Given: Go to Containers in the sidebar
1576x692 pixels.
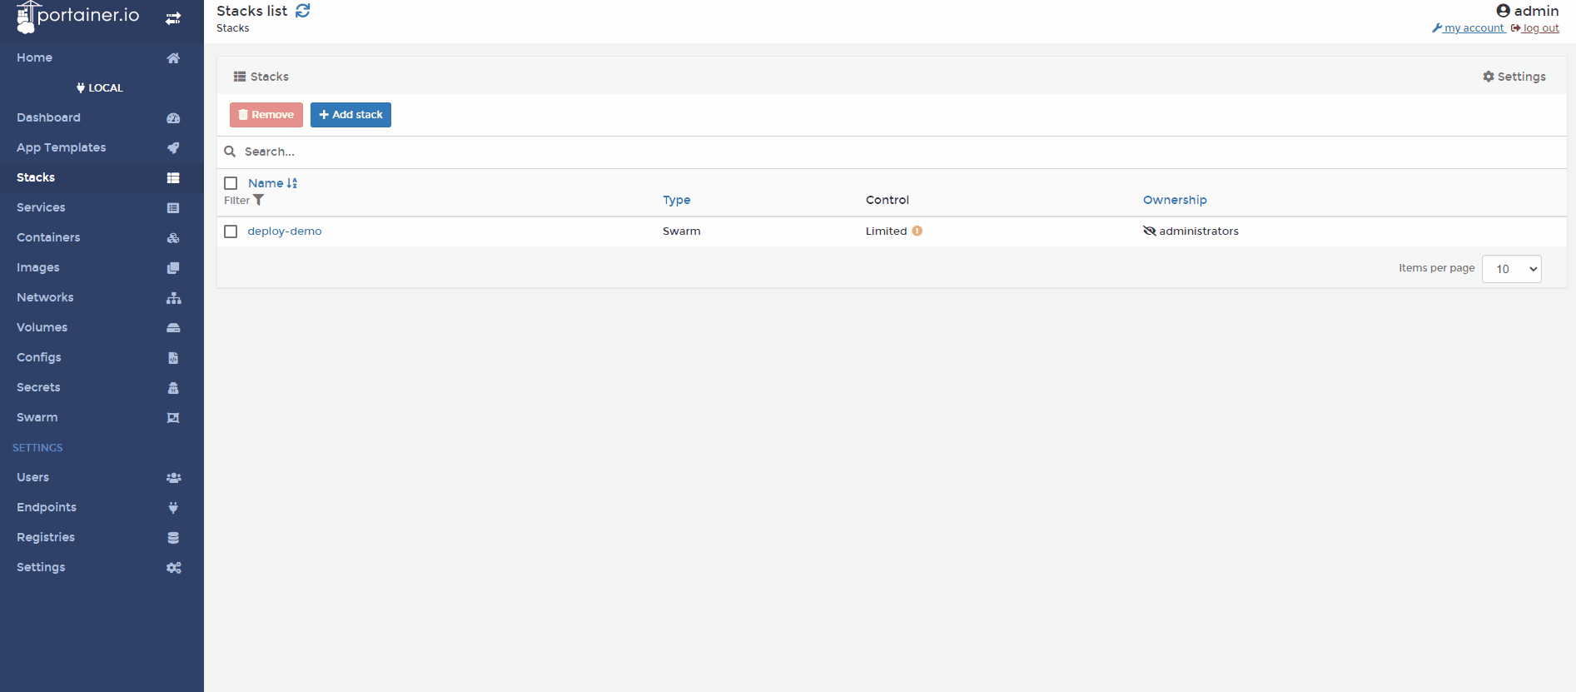Looking at the screenshot, I should (48, 237).
